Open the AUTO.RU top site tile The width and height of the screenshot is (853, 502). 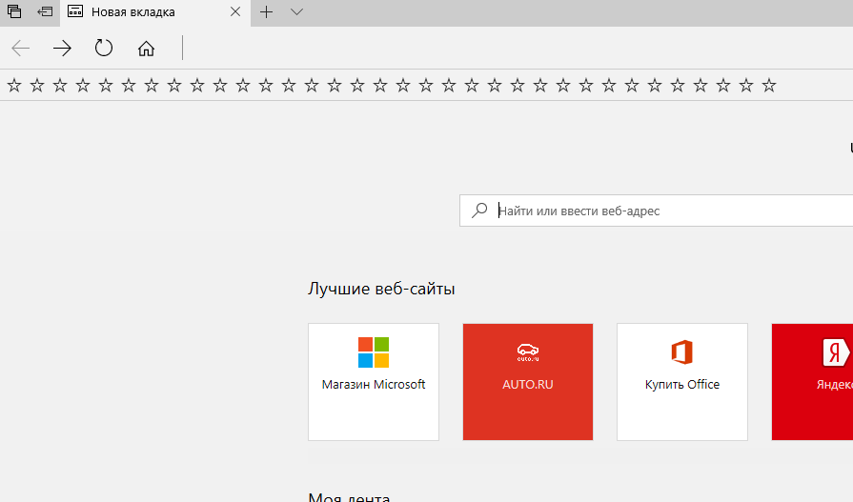(528, 382)
